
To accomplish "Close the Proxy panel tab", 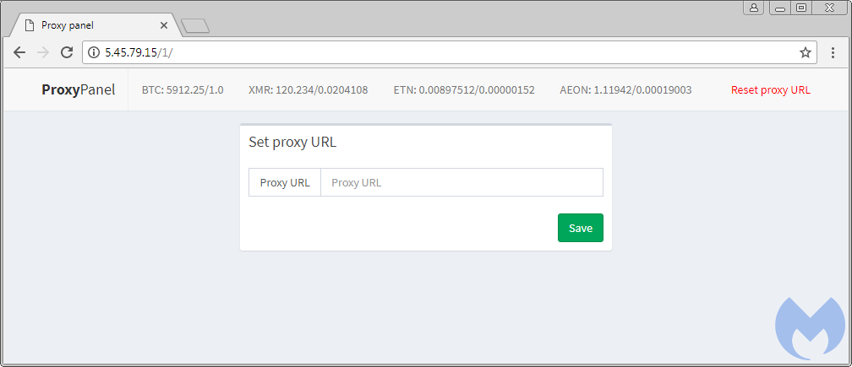I will (x=164, y=25).
